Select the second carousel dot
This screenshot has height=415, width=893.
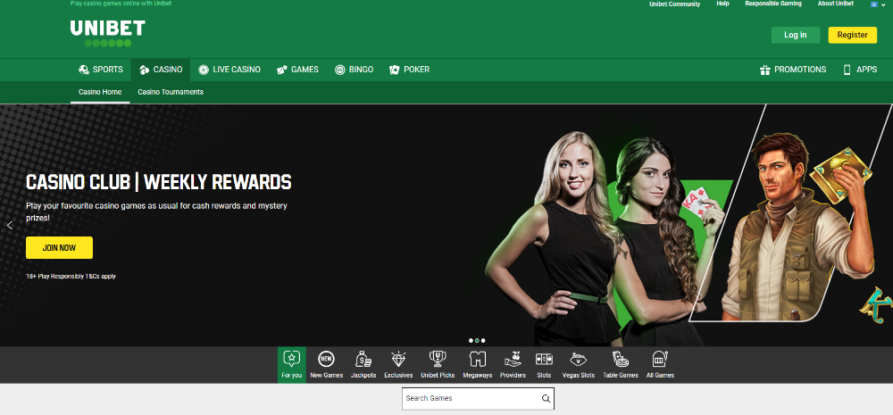click(477, 340)
